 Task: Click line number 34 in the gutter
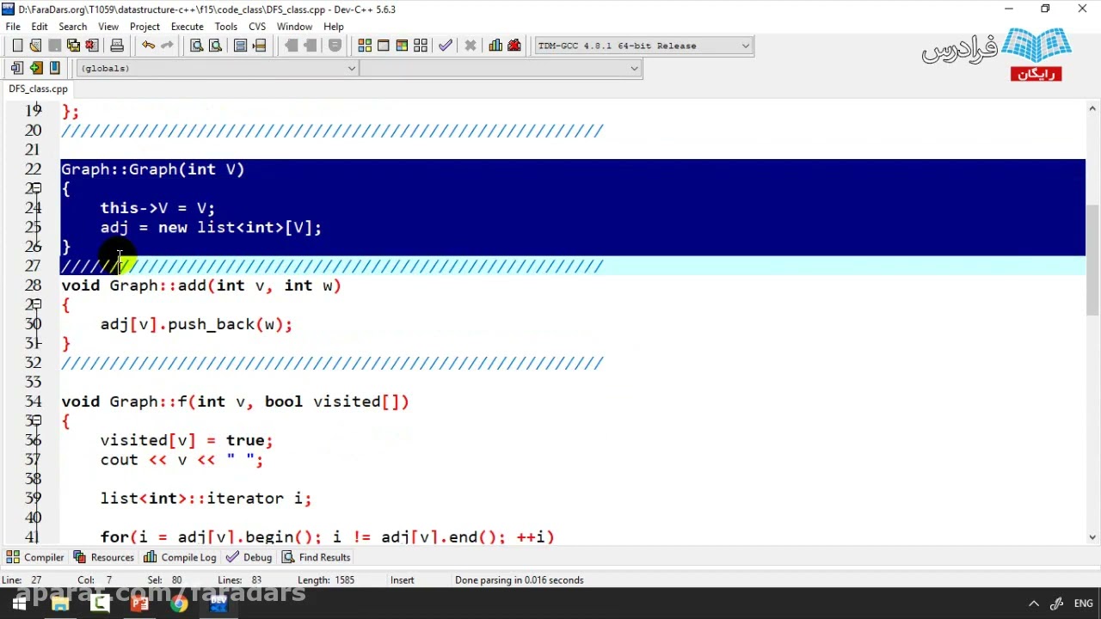click(x=33, y=401)
